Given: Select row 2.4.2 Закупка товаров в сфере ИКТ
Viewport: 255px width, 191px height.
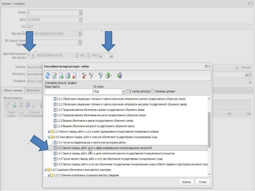Looking at the screenshot, I should [x=130, y=148].
